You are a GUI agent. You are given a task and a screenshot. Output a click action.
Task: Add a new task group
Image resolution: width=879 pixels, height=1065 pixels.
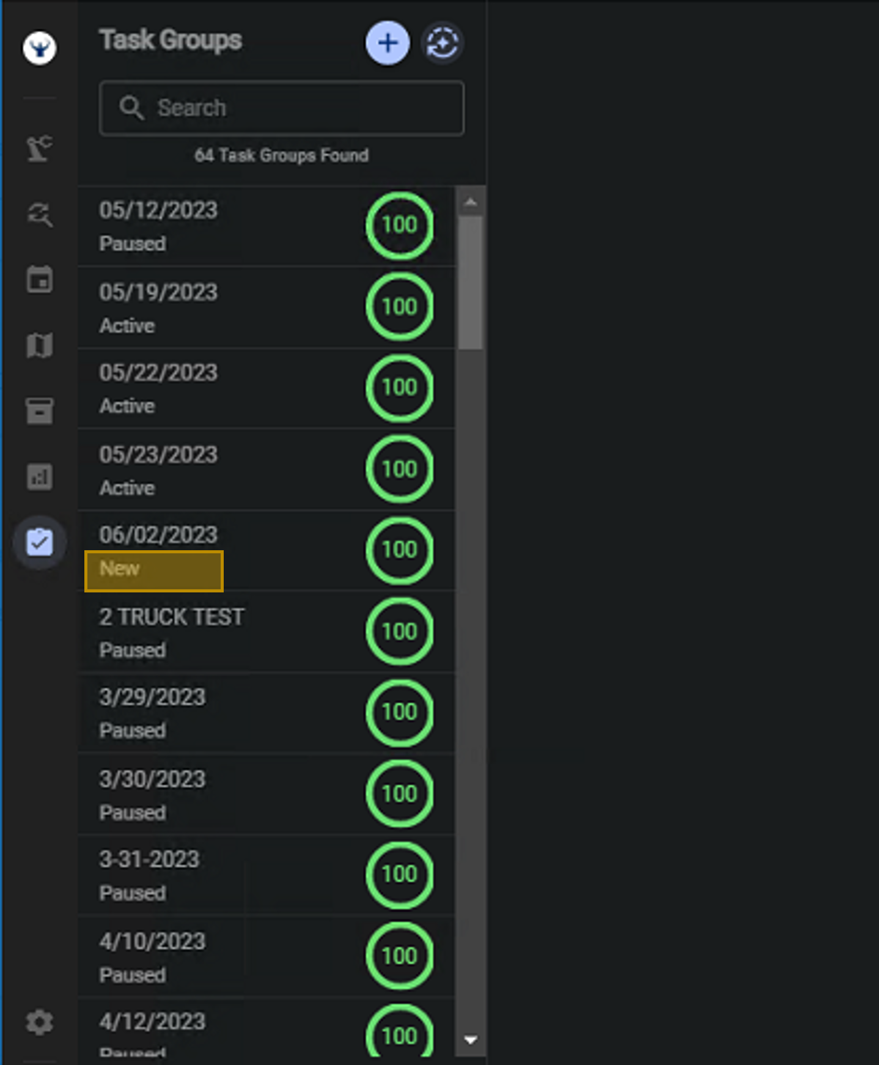388,43
